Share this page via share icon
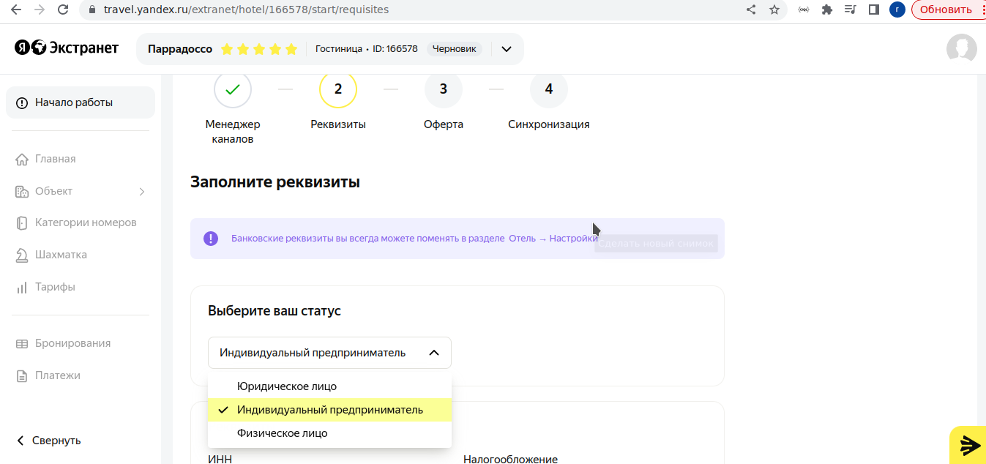986x464 pixels. pos(751,10)
